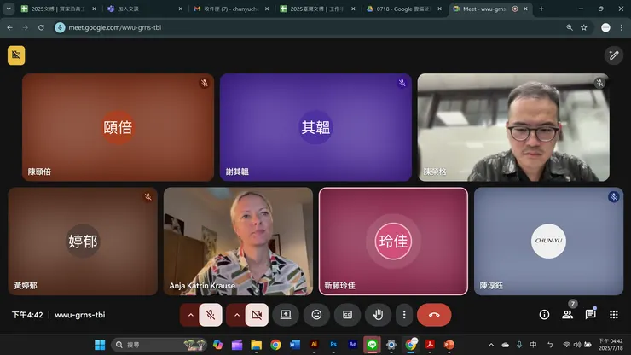Open a new browser tab

pos(541,9)
